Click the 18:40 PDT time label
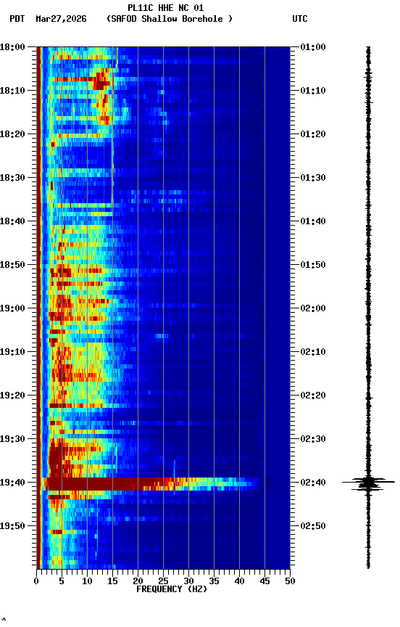Viewport: 400px width, 627px height. tap(12, 221)
